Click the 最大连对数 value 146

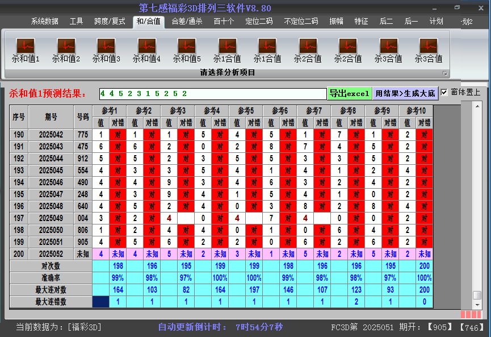click(288, 290)
